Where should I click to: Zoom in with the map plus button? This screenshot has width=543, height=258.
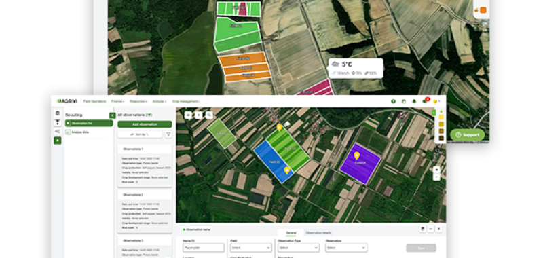[x=436, y=170]
